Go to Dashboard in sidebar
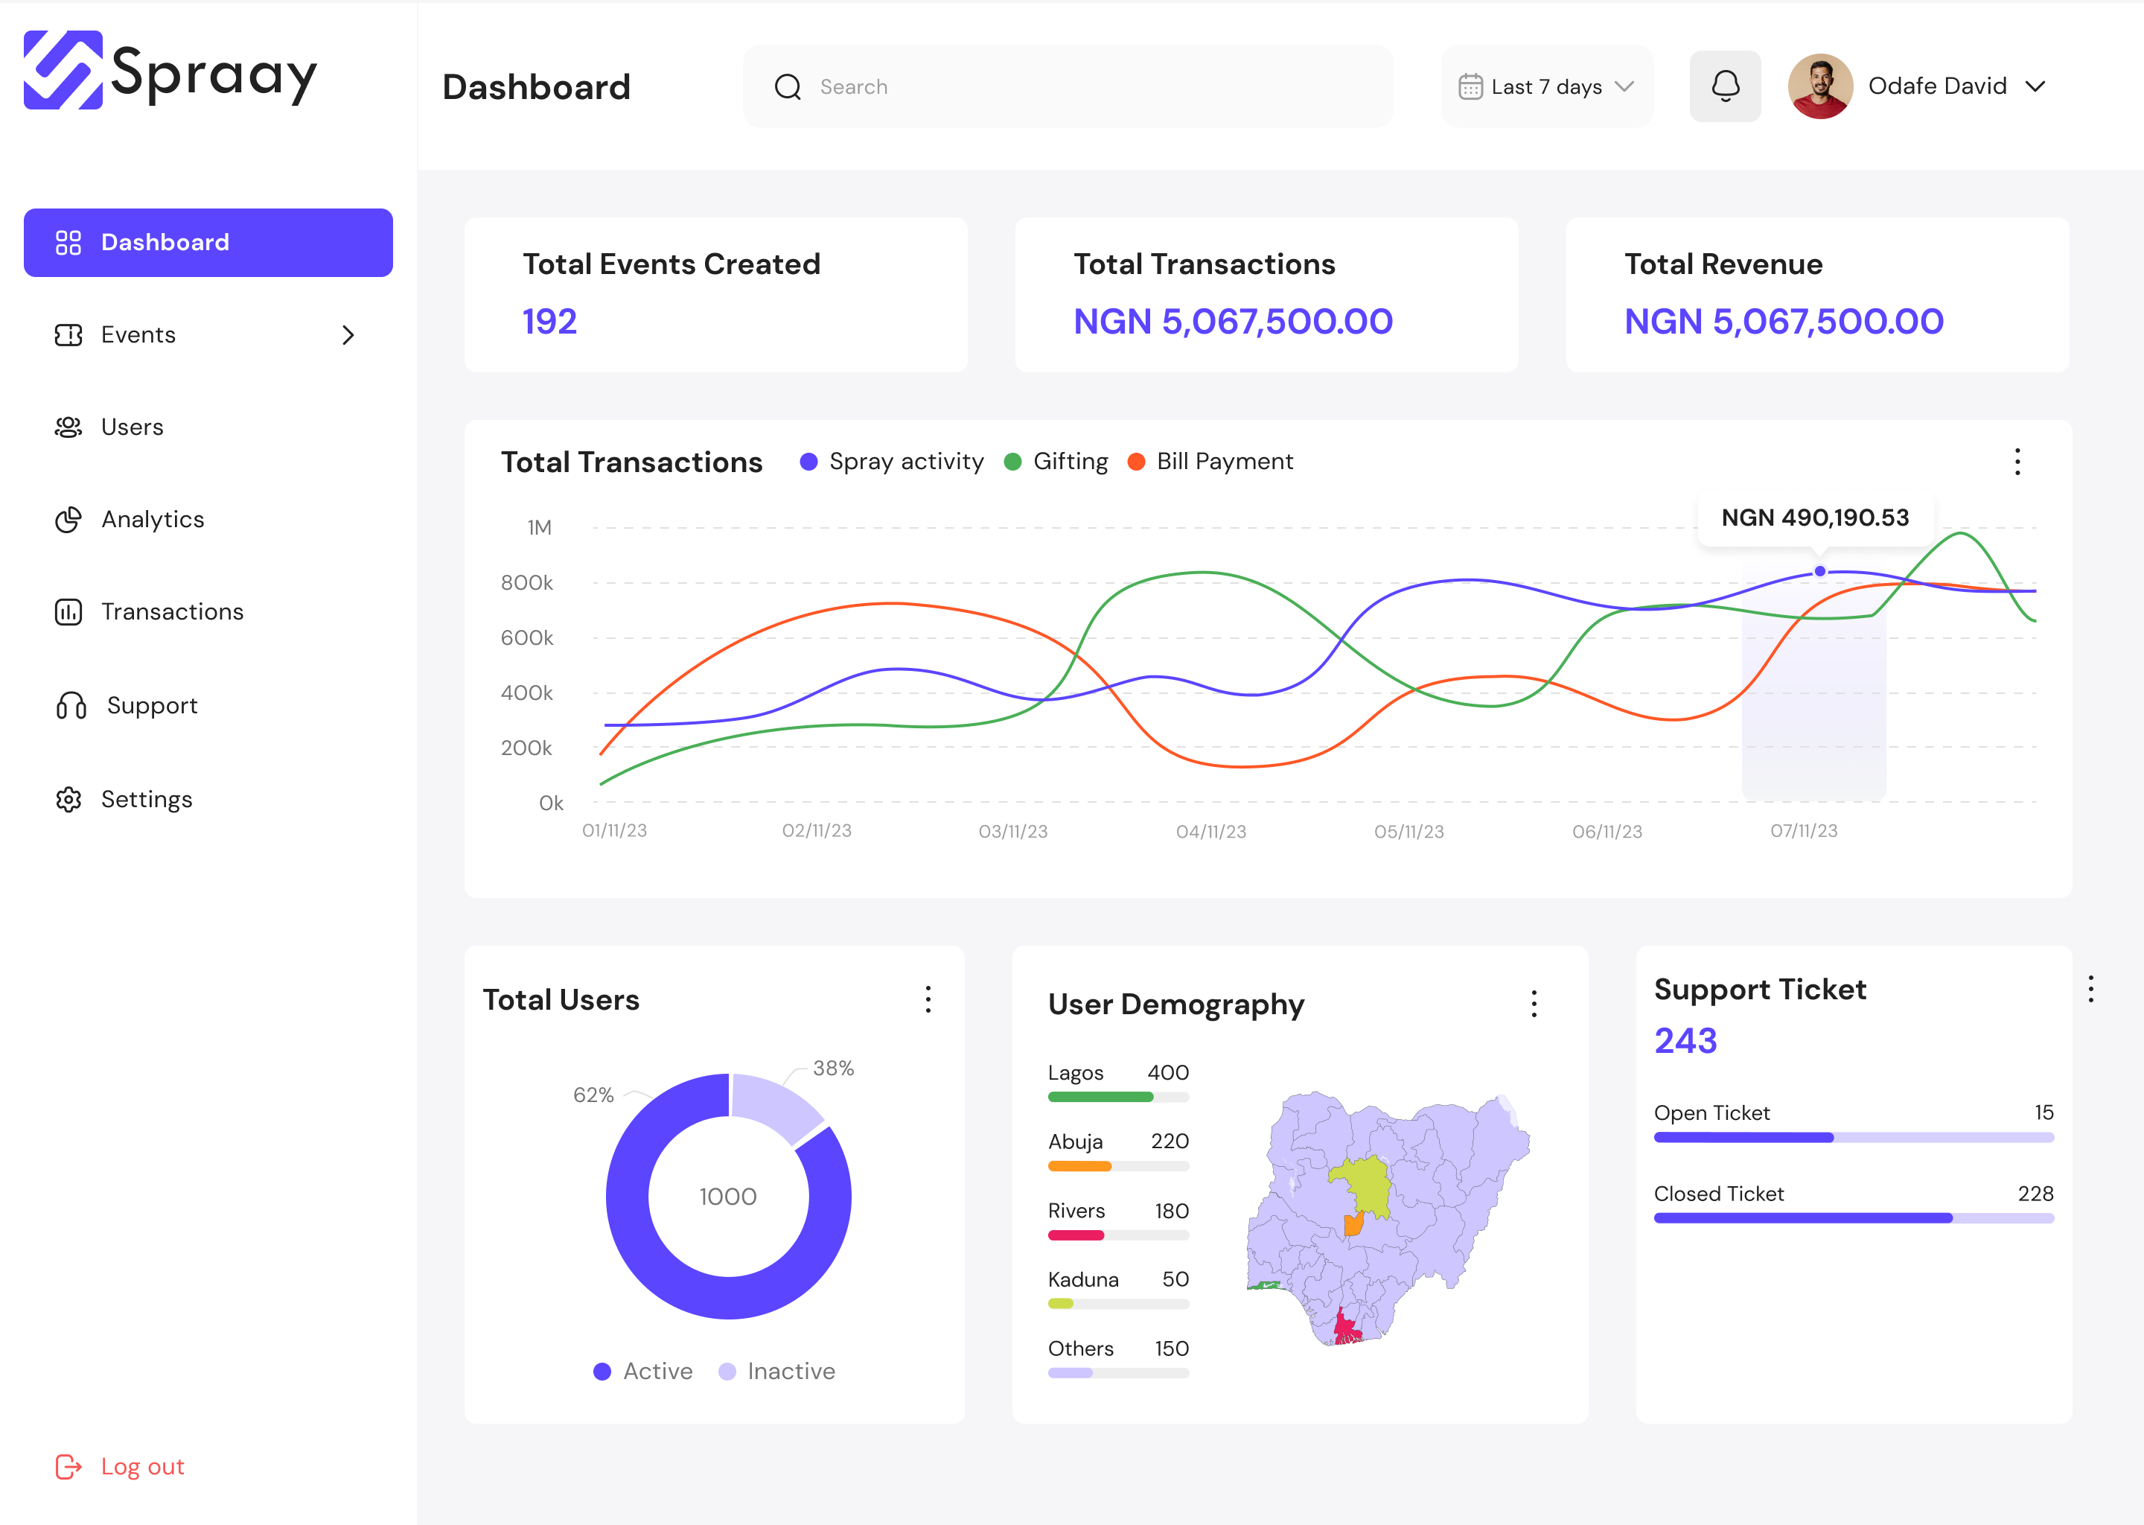The height and width of the screenshot is (1525, 2144). click(208, 242)
